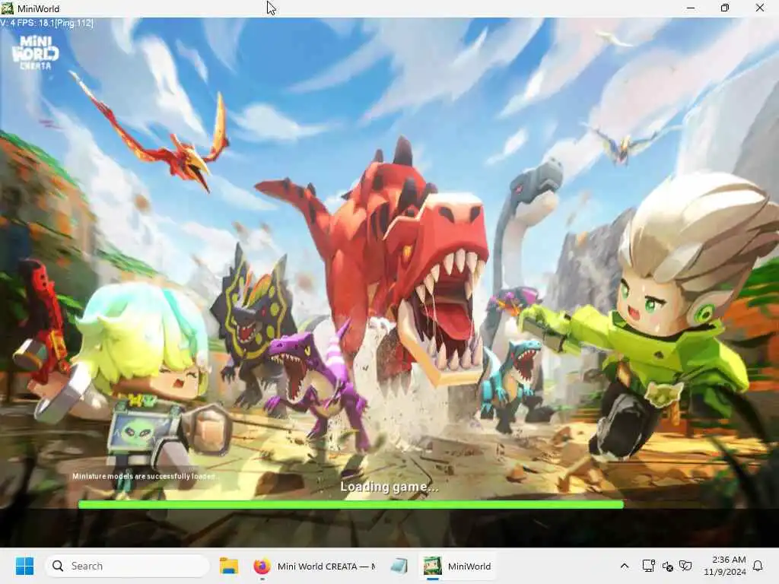The width and height of the screenshot is (779, 584).
Task: Open the Windows Start menu
Action: [24, 566]
